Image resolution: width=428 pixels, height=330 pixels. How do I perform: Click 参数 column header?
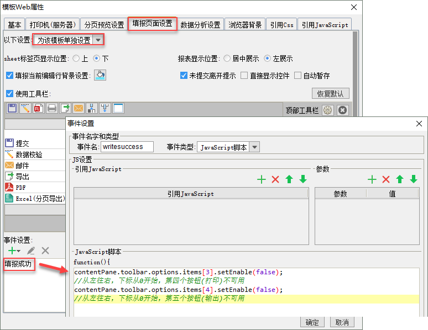tap(341, 194)
